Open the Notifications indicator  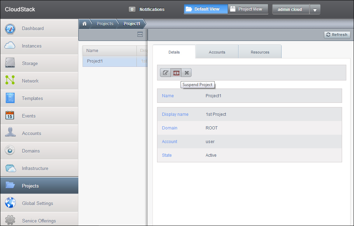tap(147, 9)
